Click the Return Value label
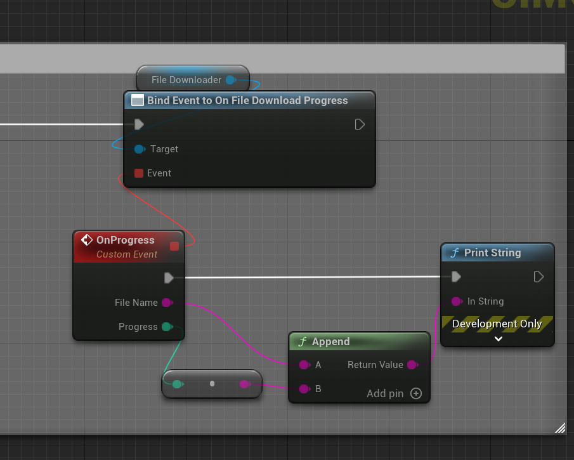 tap(375, 365)
